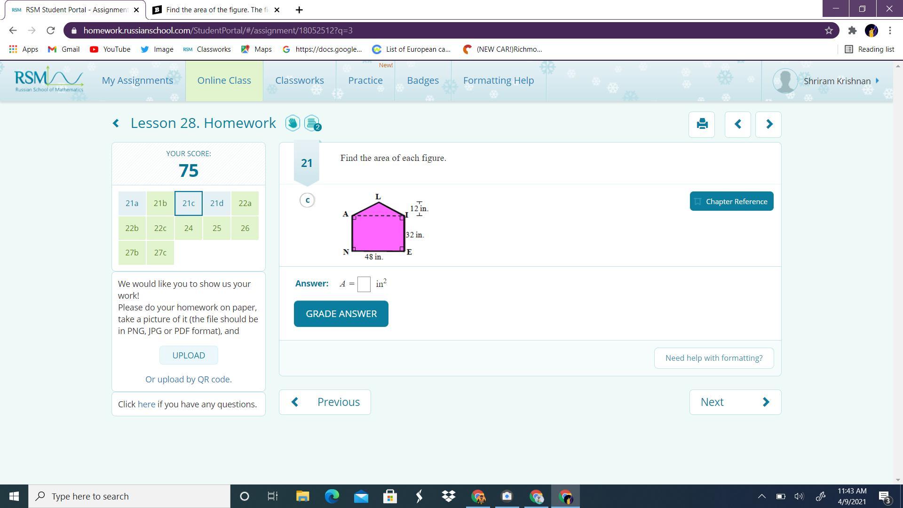Click the raise hand icon
Image resolution: width=903 pixels, height=508 pixels.
tap(292, 123)
